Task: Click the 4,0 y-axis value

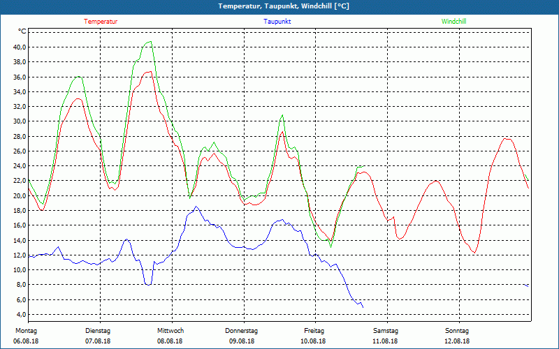Action: (20, 315)
